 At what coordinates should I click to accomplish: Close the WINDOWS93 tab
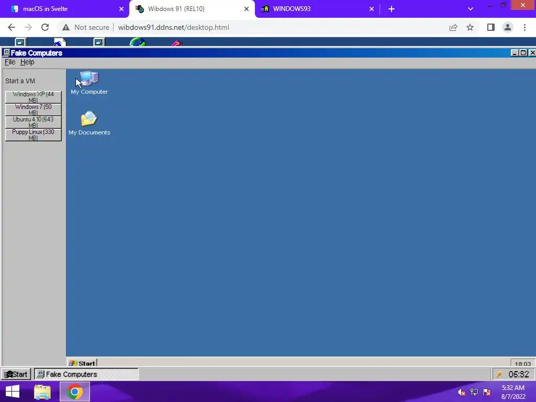372,9
